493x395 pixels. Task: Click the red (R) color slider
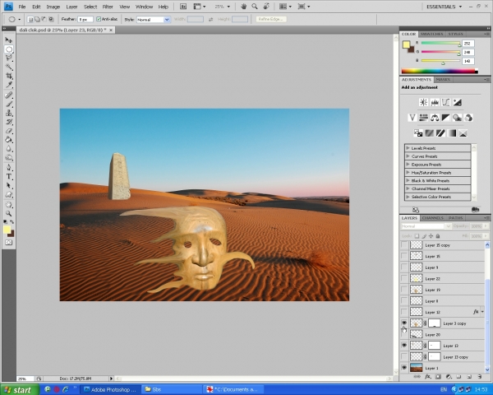point(440,43)
